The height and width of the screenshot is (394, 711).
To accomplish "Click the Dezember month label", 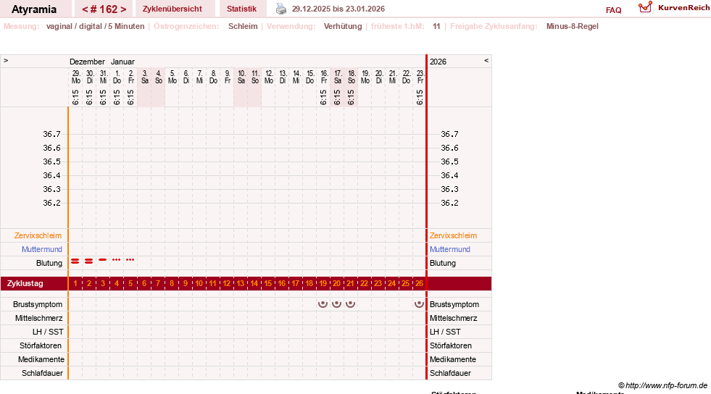I will 87,62.
